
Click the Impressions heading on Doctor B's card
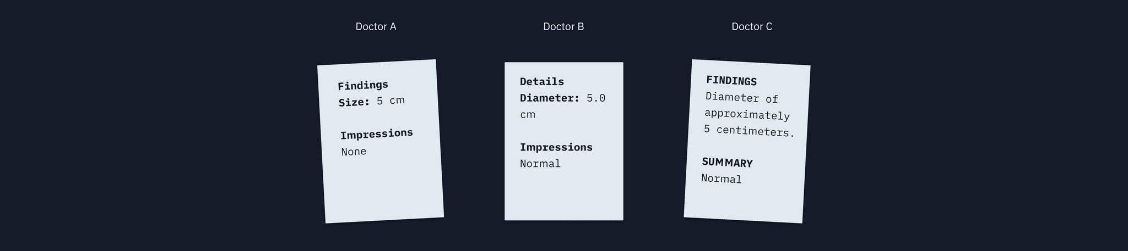(x=556, y=147)
